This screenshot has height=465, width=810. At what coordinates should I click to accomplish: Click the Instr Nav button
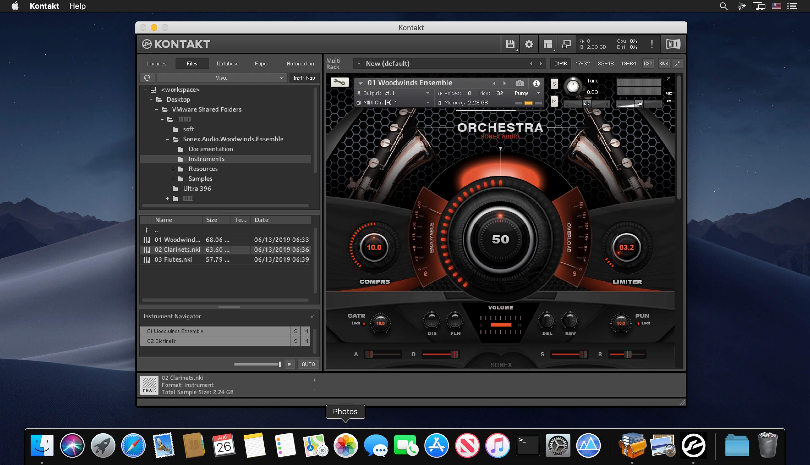click(x=304, y=77)
